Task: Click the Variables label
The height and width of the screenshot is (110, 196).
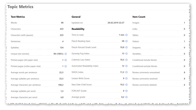Action: tap(137, 54)
